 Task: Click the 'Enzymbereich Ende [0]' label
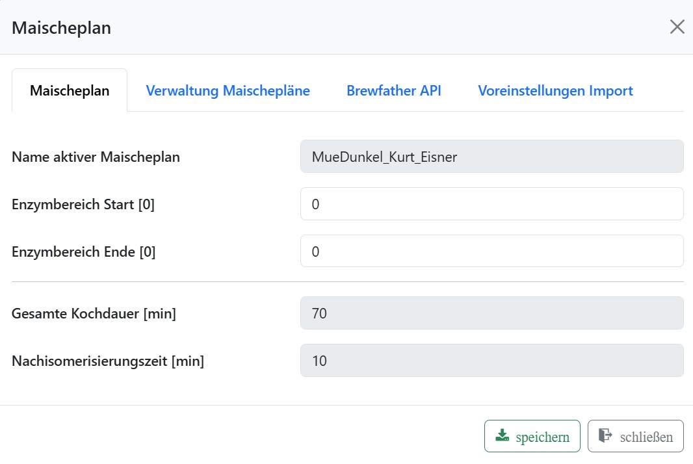click(x=83, y=252)
